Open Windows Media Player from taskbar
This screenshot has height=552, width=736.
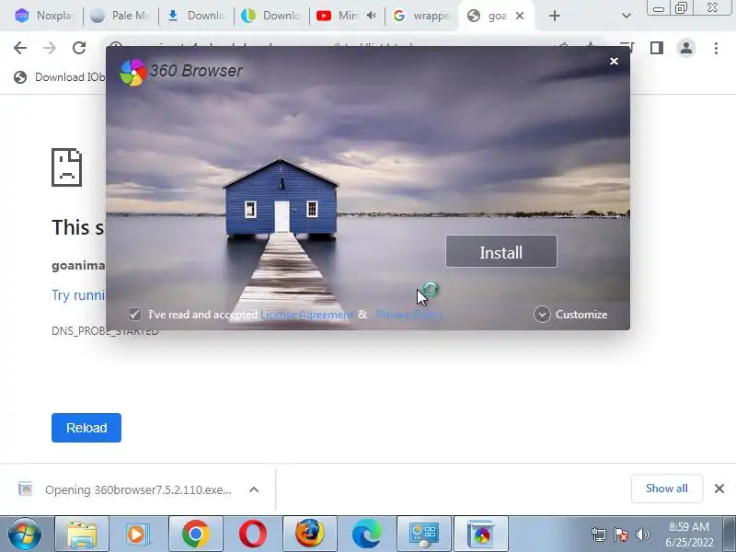(139, 534)
